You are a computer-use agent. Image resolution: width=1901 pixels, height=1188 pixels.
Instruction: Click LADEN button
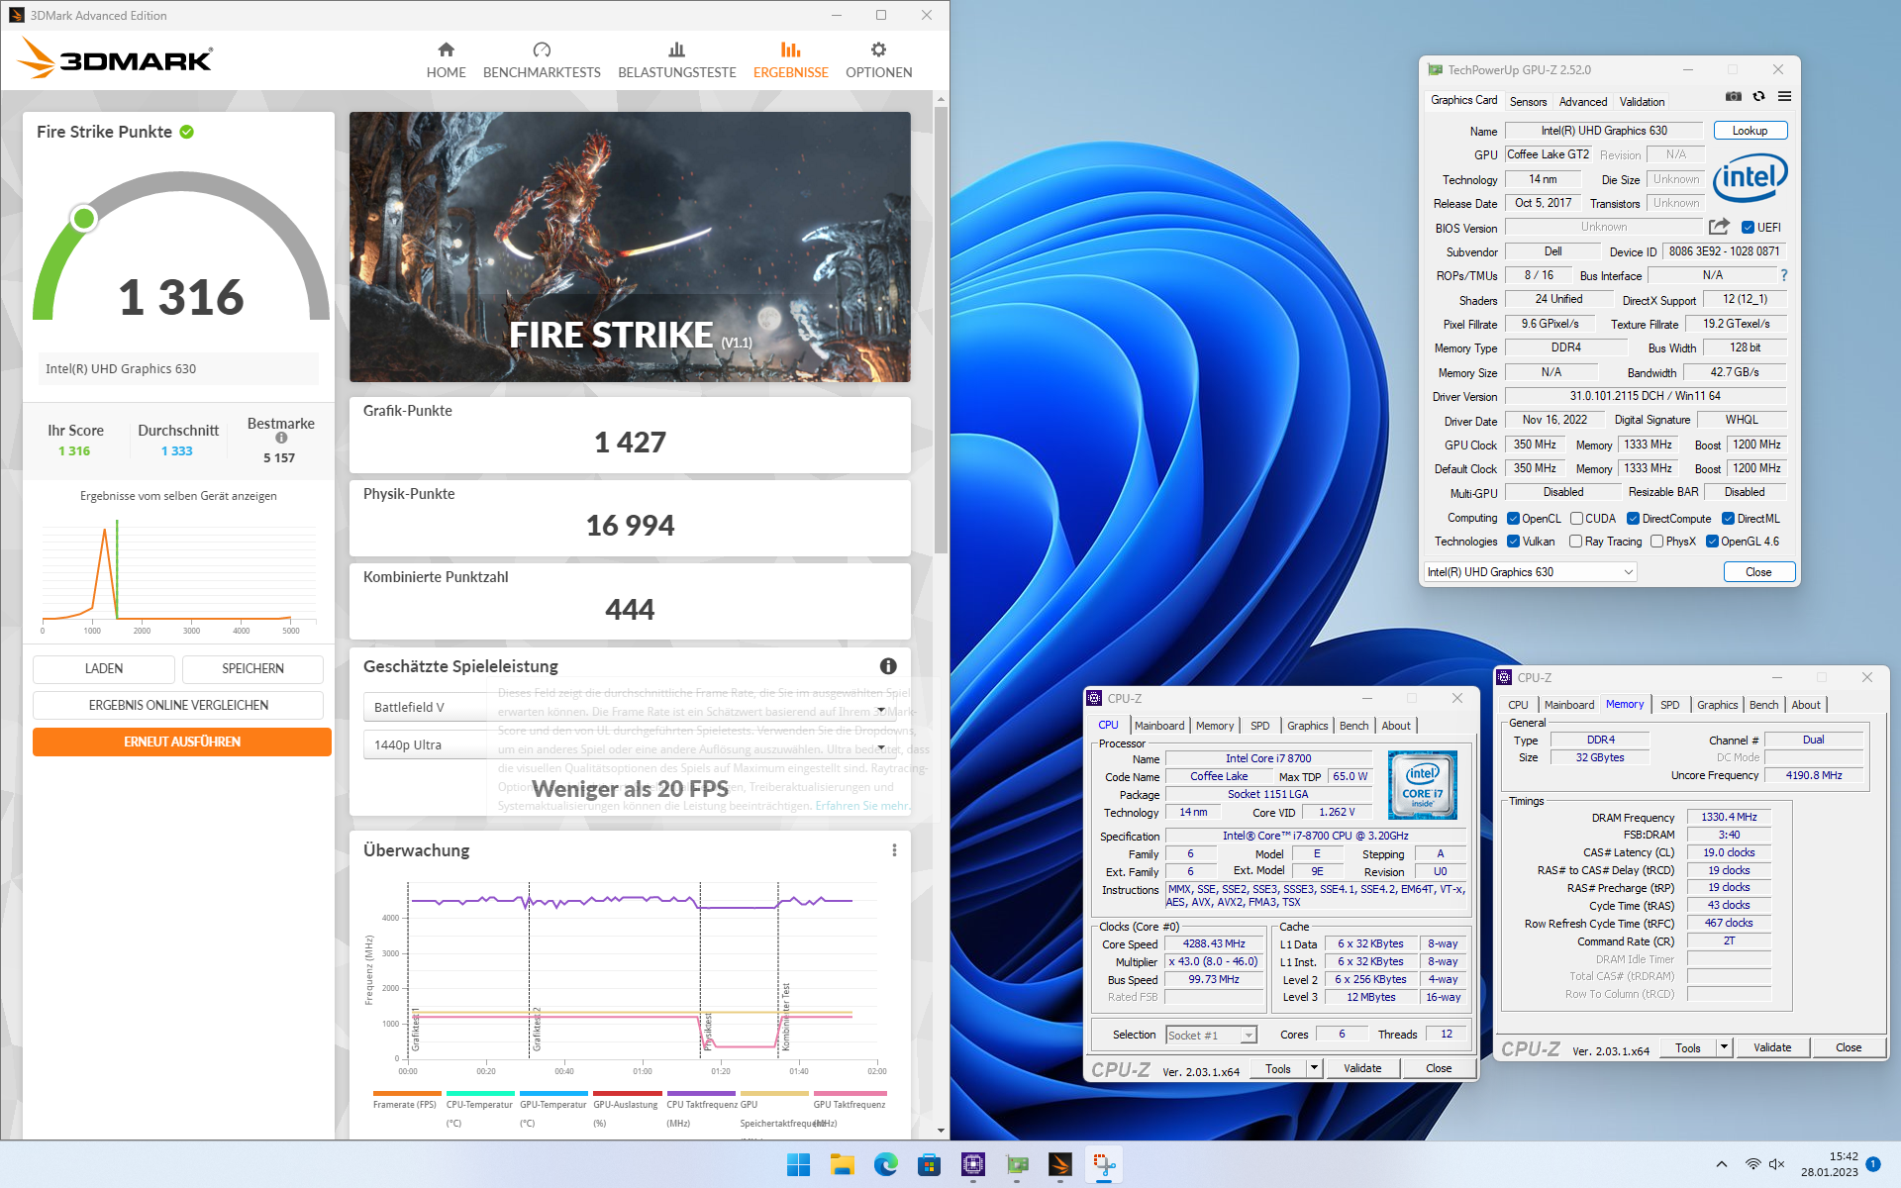[104, 669]
